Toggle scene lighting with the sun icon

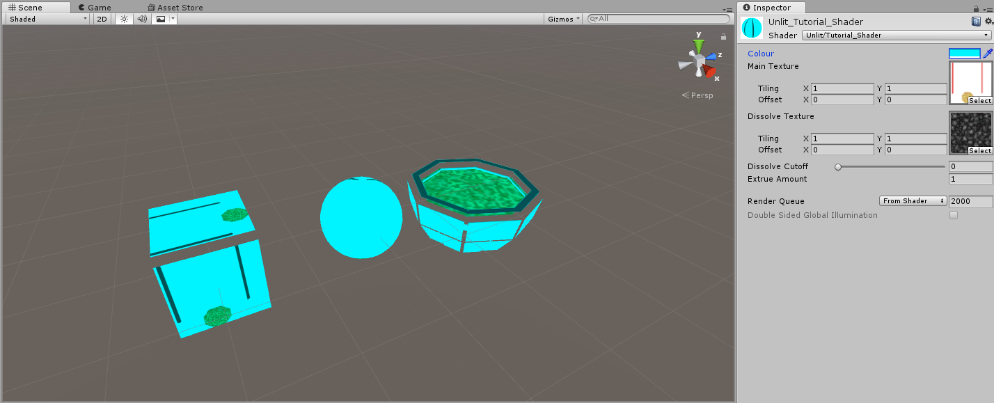point(123,19)
